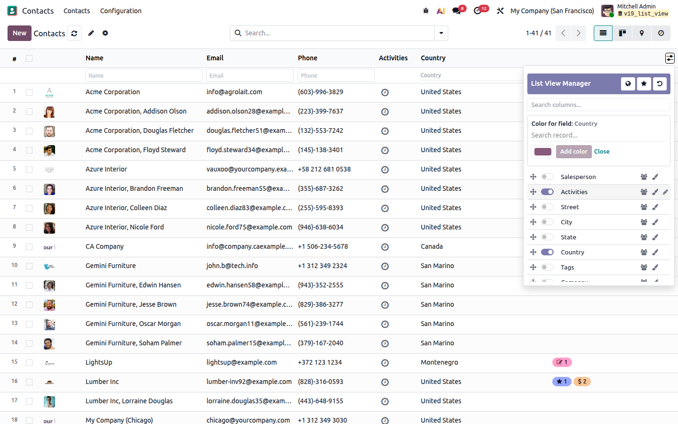Click the Search columns field

(598, 105)
